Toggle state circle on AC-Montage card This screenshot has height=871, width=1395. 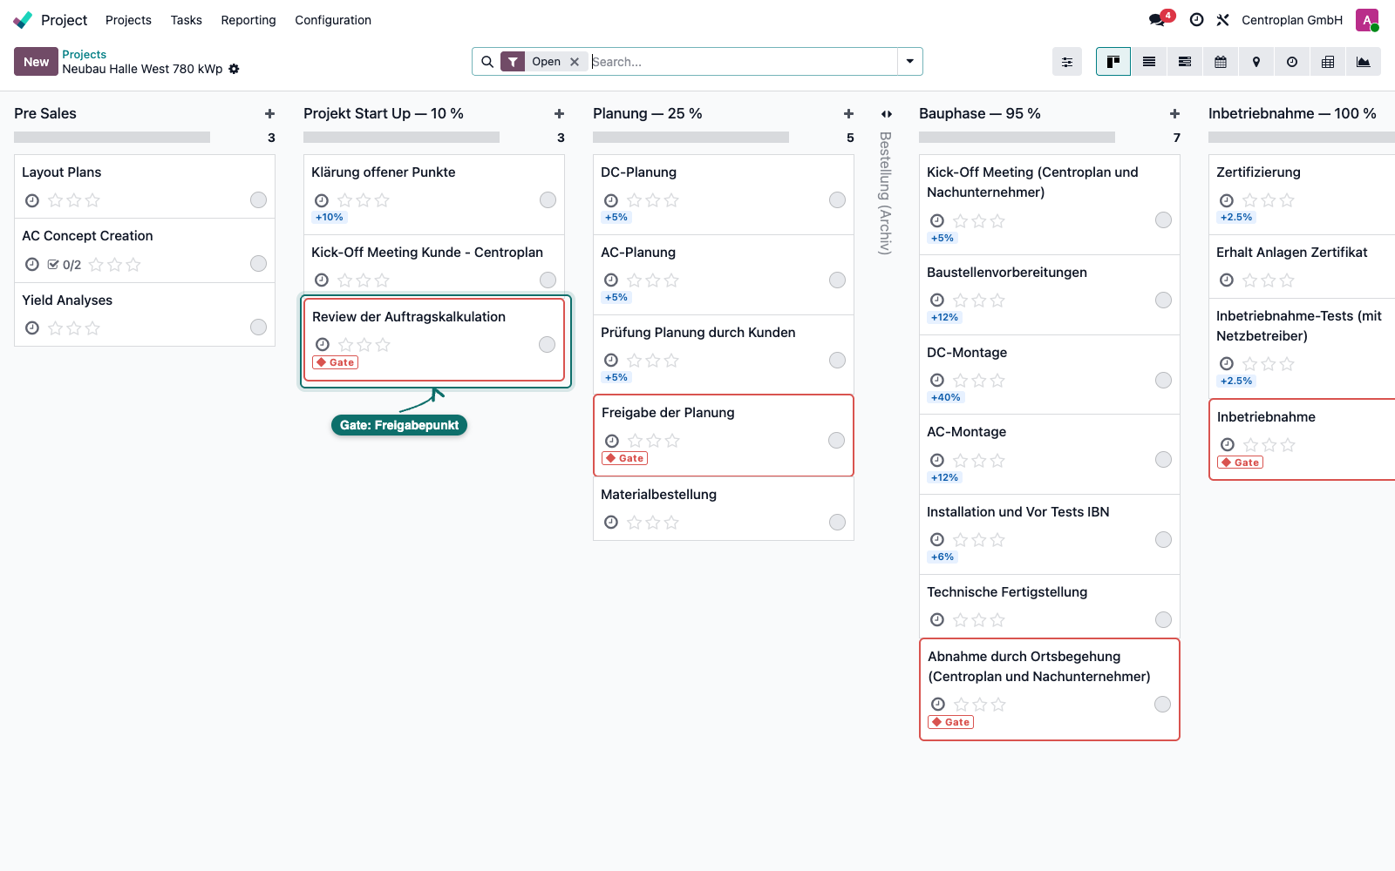coord(1164,460)
